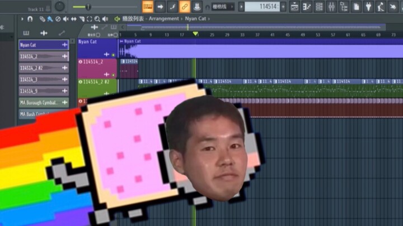Click the green 114514_2 #2 track header

pyautogui.click(x=97, y=88)
